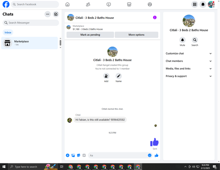Start a new message with compose icon
Image resolution: width=220 pixels, height=170 pixels.
pos(56,14)
